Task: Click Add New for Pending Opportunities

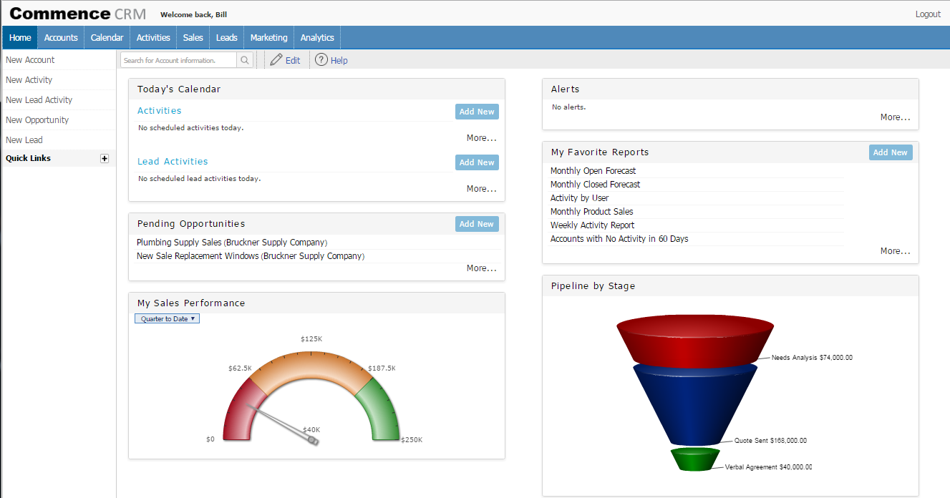Action: [477, 224]
